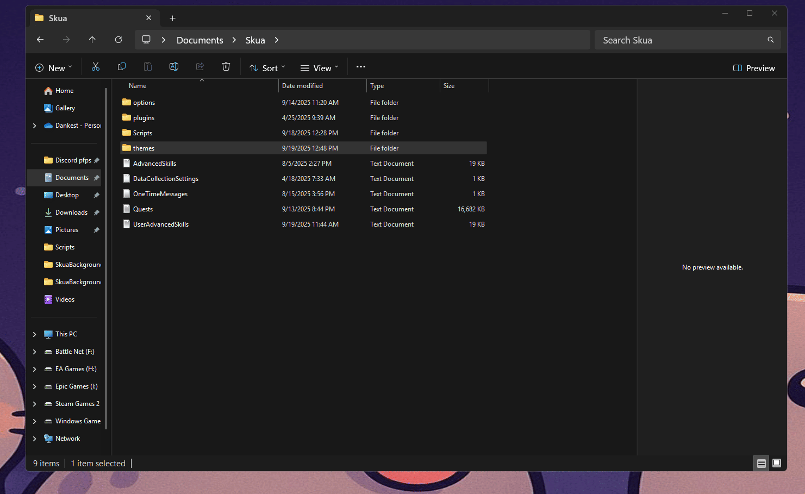805x494 pixels.
Task: Go back using the left arrow
Action: [x=40, y=40]
